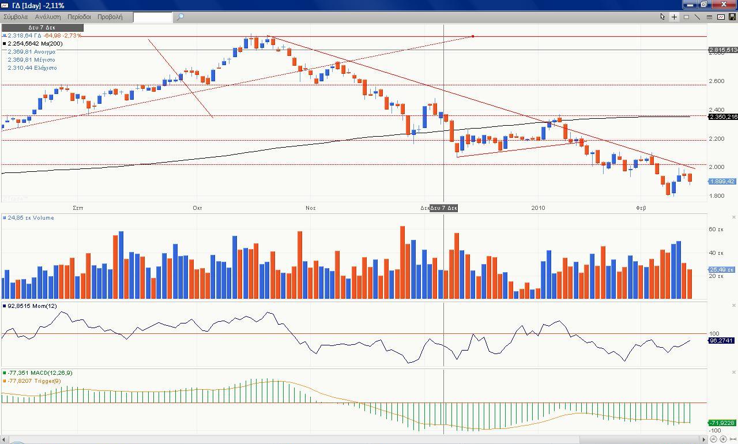Open the Σύμβολα menu
Screen dimensions: 738x444
coord(16,17)
